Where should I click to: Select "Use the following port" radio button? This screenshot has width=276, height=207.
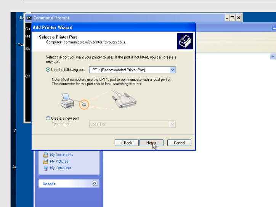tap(48, 70)
